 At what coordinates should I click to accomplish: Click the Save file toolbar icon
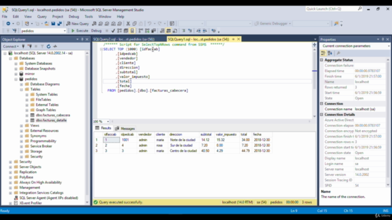point(53,23)
